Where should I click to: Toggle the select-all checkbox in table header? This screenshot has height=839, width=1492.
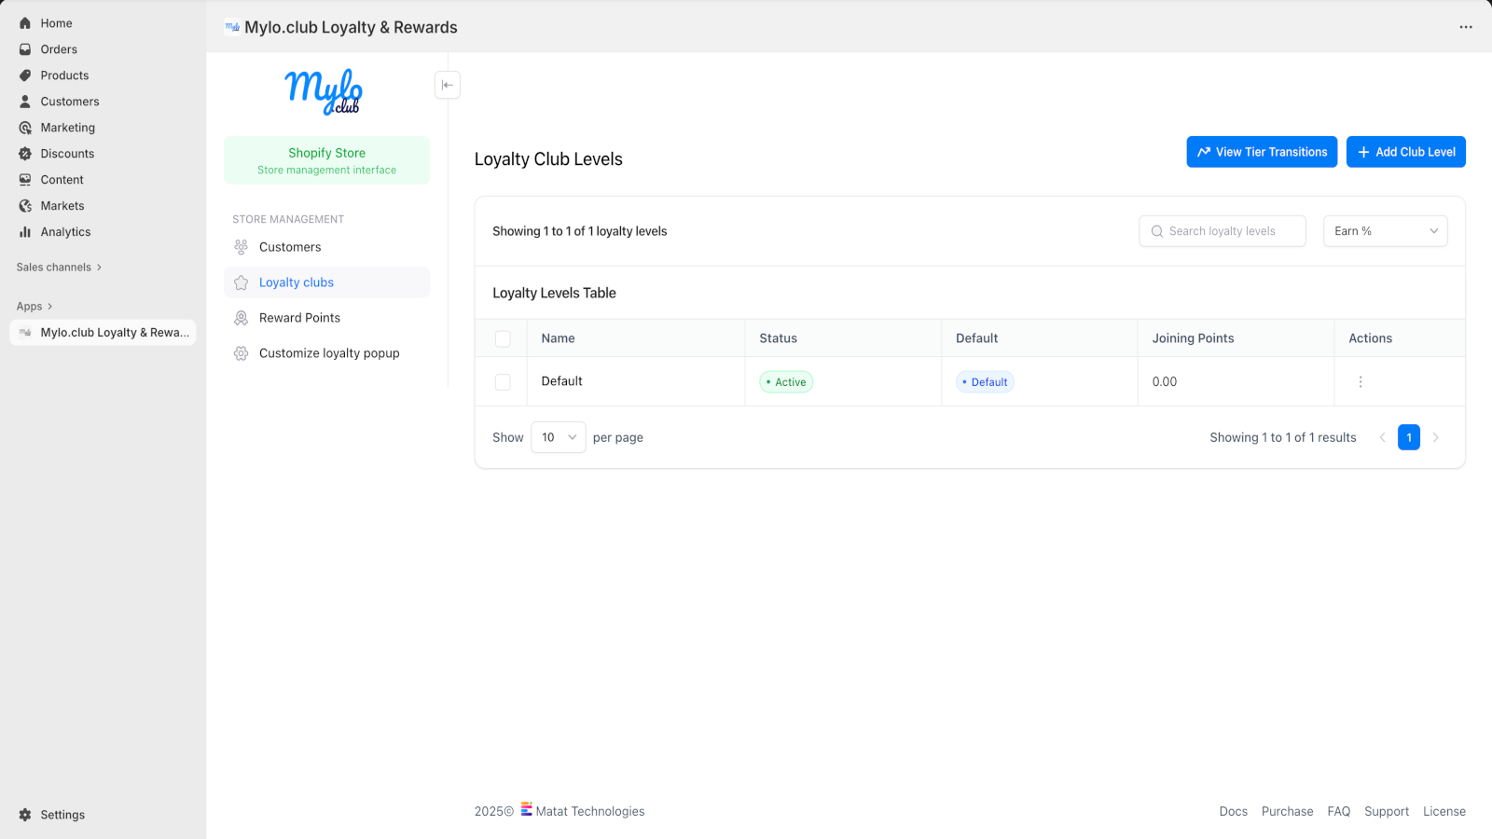[x=503, y=338]
